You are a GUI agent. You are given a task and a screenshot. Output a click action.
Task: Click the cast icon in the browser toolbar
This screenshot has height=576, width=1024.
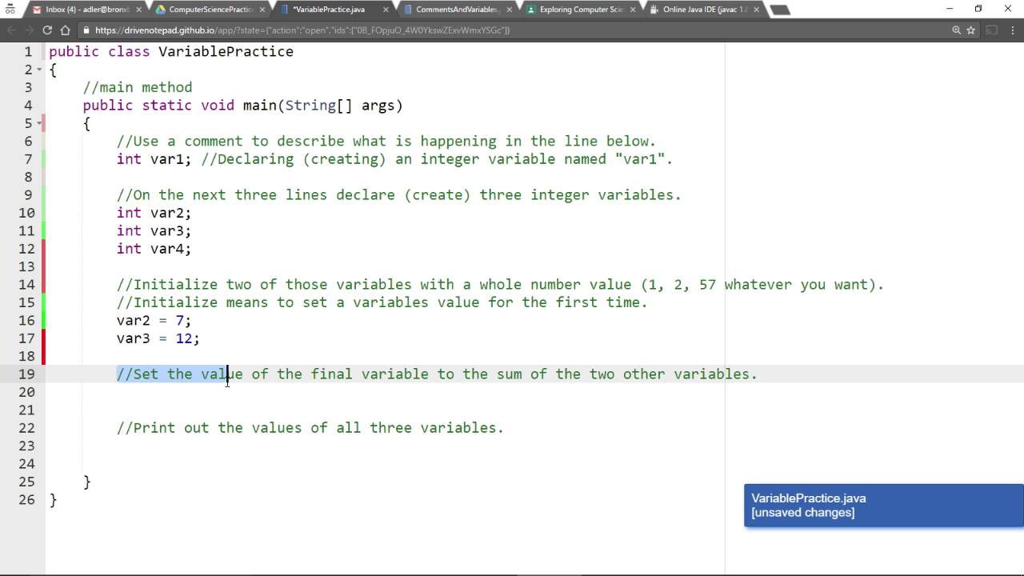tap(992, 30)
